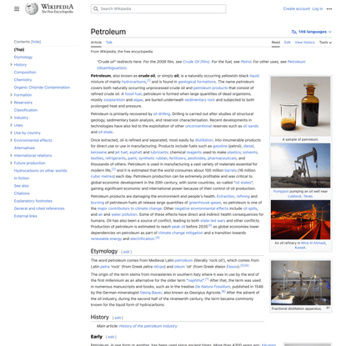Open the hamburger main menu
Screen dimensions: 346x346
(17, 9)
